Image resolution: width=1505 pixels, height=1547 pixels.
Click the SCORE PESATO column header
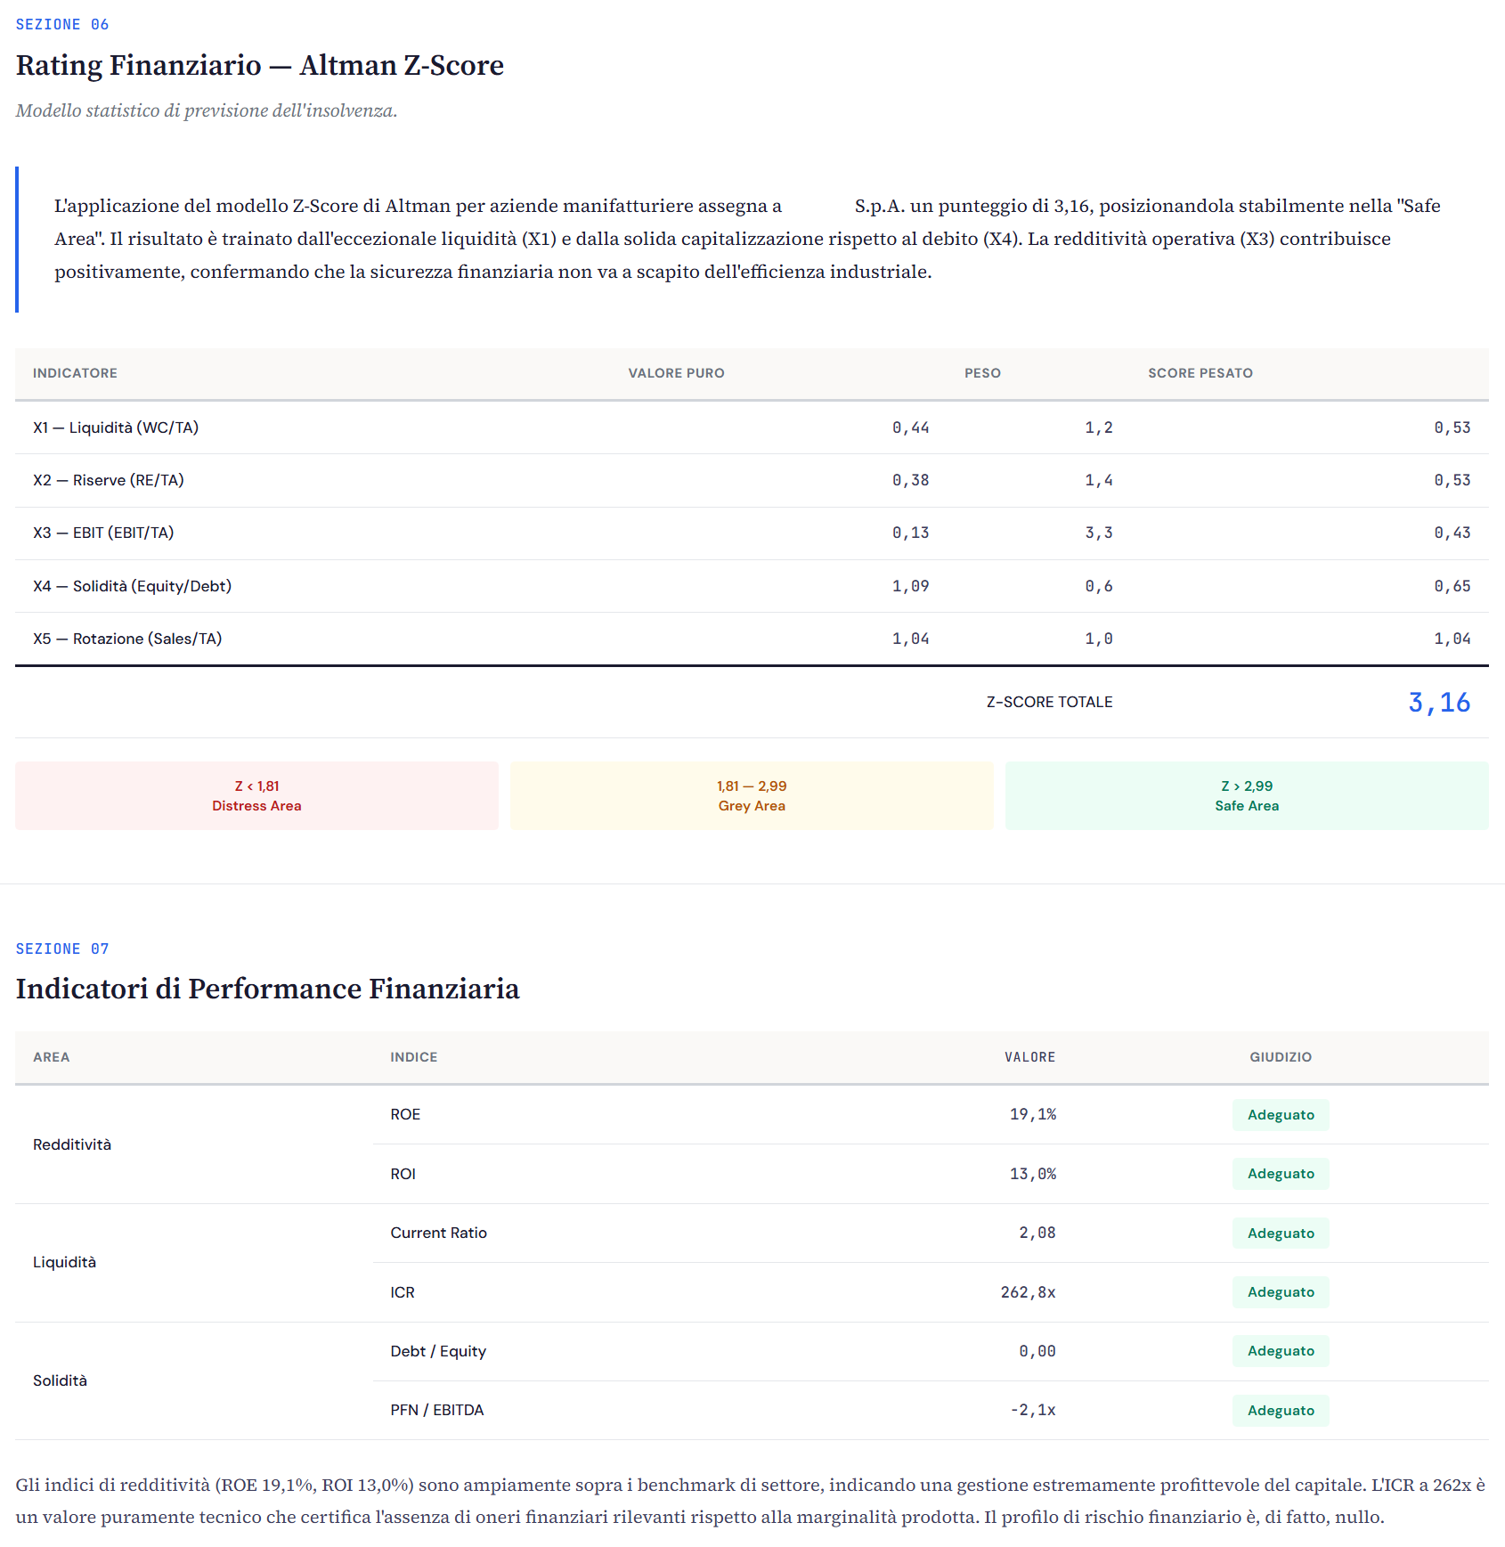pos(1200,373)
